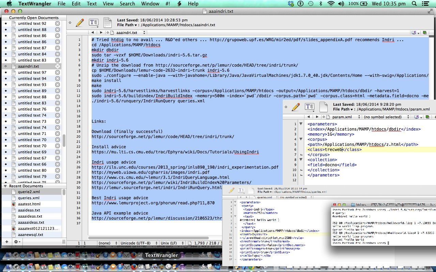
Task: Fold the collection tag at line 8
Action: 301,160
